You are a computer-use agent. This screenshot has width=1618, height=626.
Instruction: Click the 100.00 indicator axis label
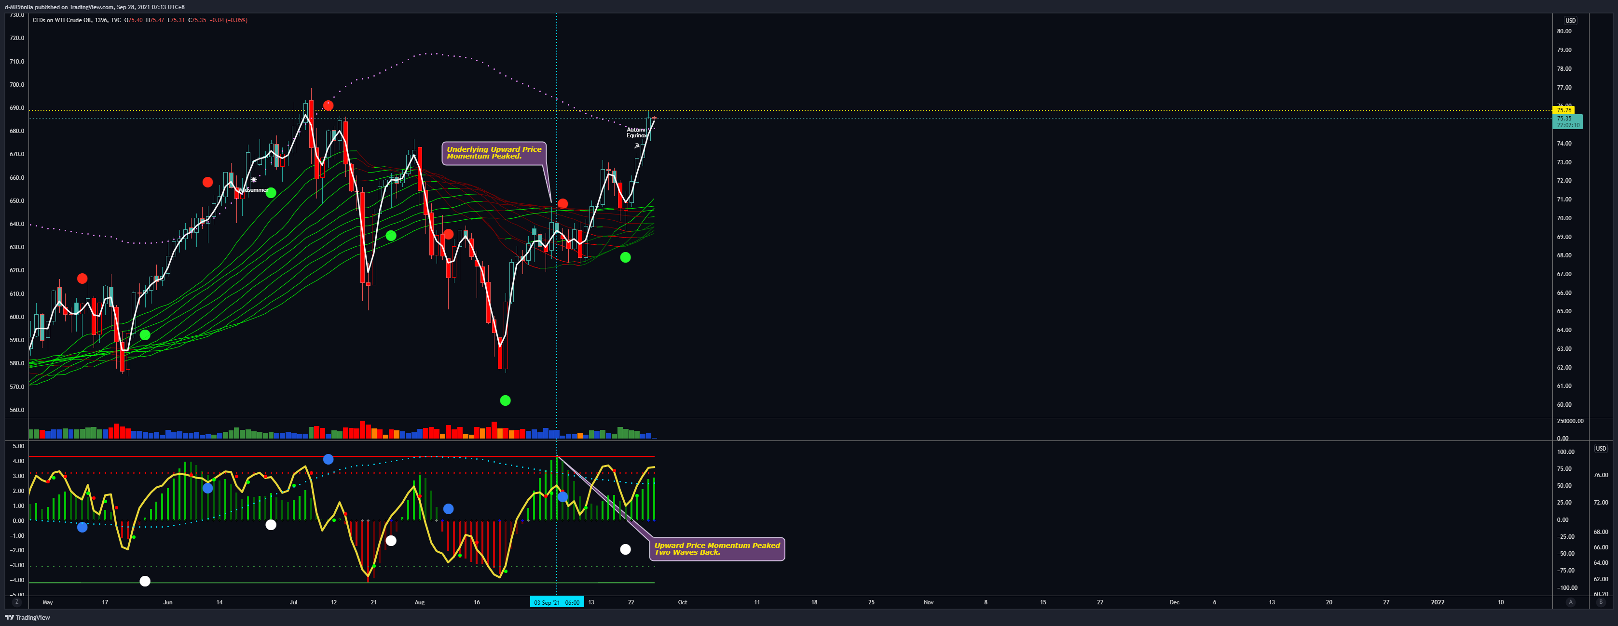(1566, 452)
